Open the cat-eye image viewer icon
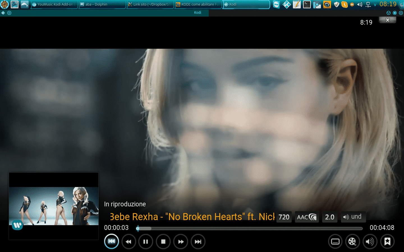 point(327,4)
